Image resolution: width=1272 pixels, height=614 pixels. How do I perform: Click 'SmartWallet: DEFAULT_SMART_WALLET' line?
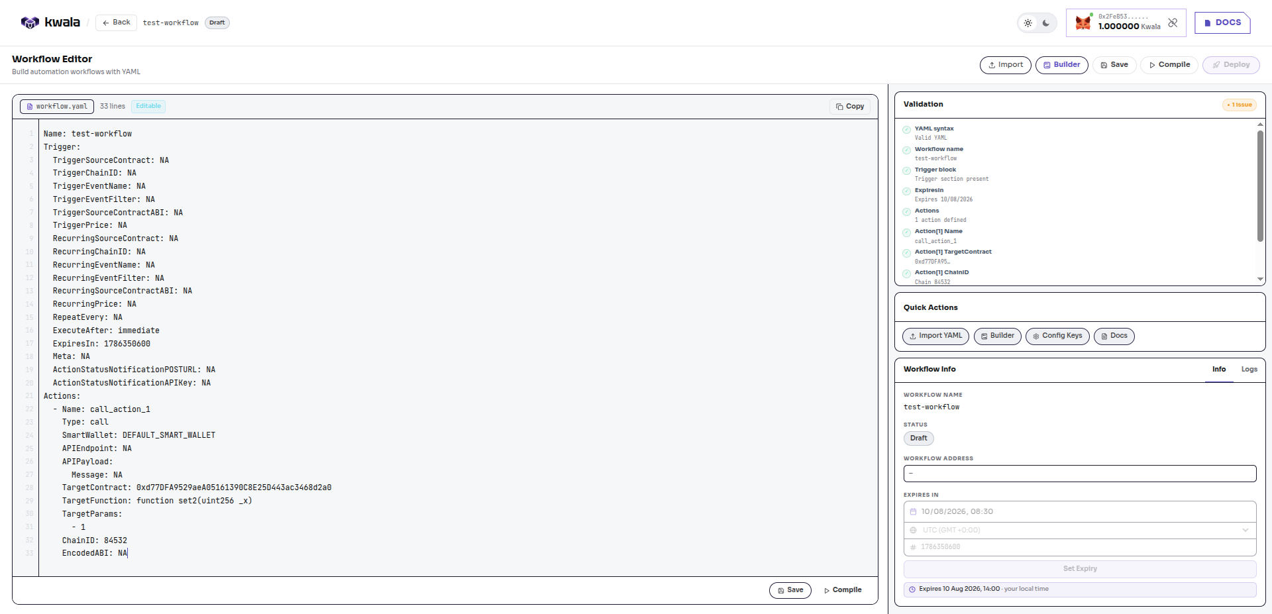[x=138, y=436]
